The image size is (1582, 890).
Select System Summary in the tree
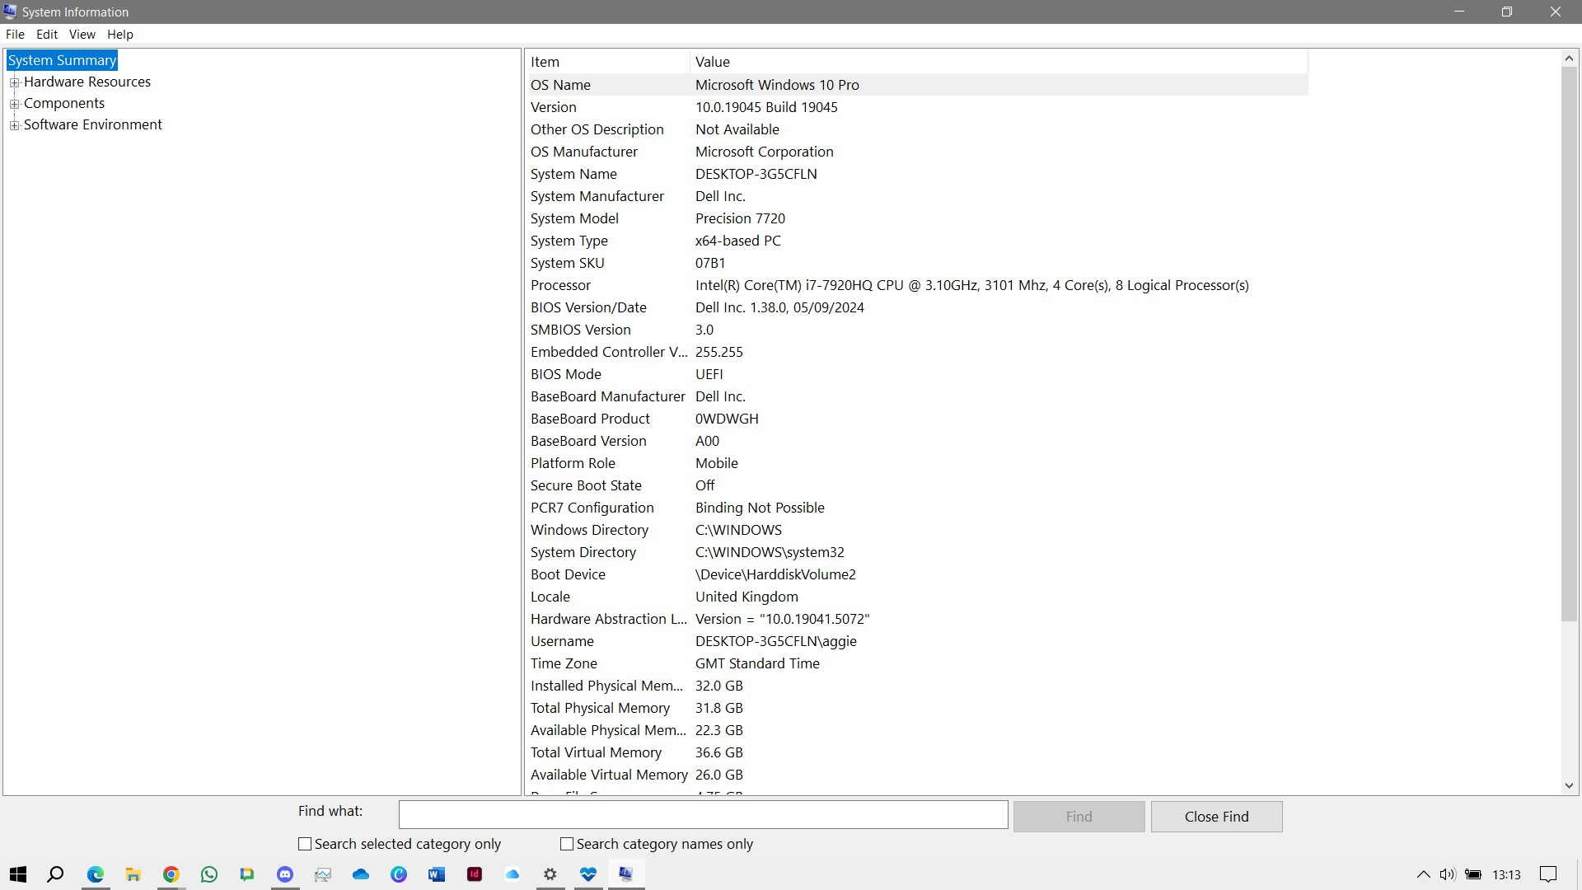(x=62, y=60)
